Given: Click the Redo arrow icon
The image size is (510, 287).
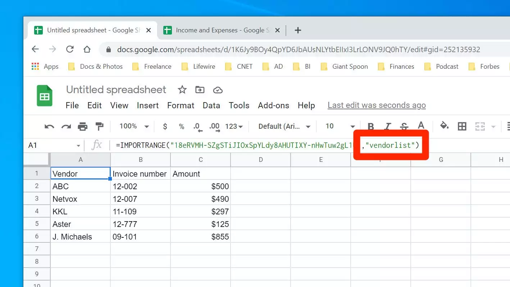Looking at the screenshot, I should point(66,126).
